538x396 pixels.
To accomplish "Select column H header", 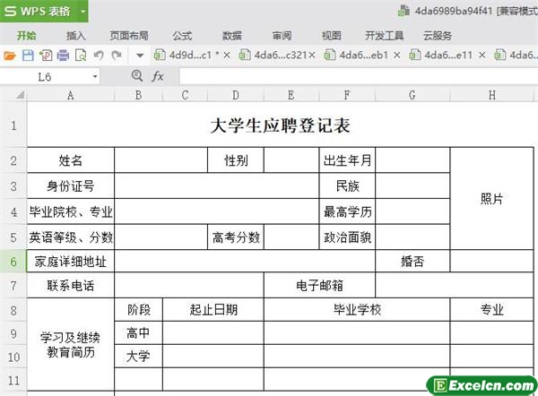I will pos(492,95).
